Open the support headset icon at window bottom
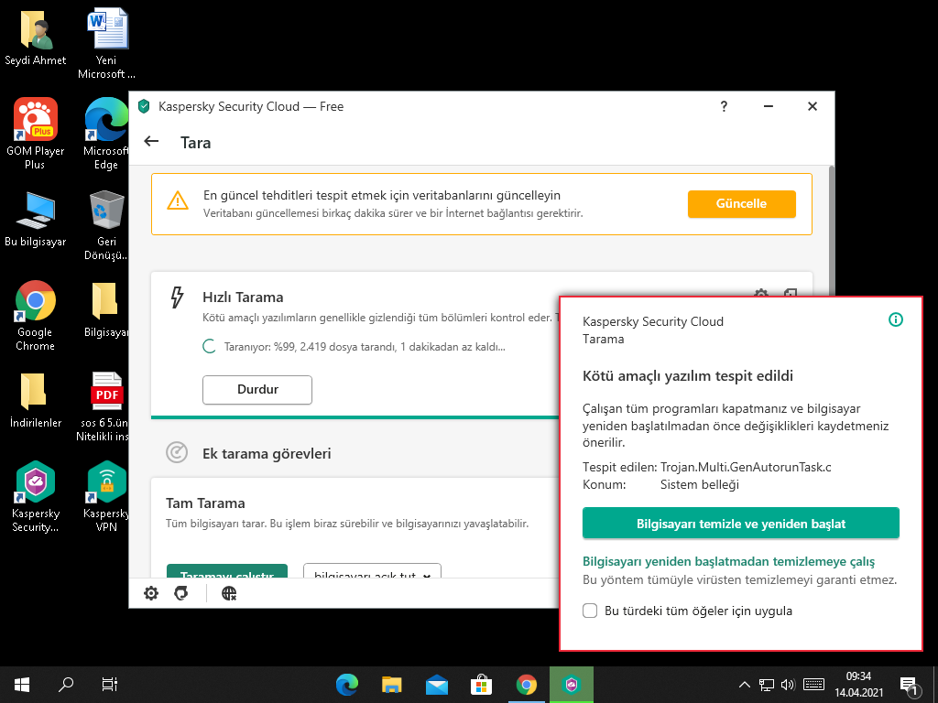 (181, 593)
